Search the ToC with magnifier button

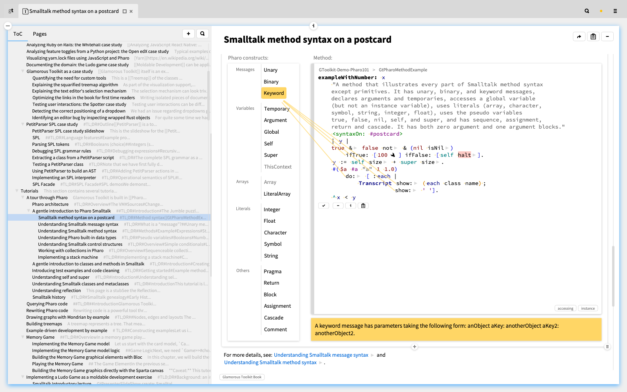coord(203,34)
